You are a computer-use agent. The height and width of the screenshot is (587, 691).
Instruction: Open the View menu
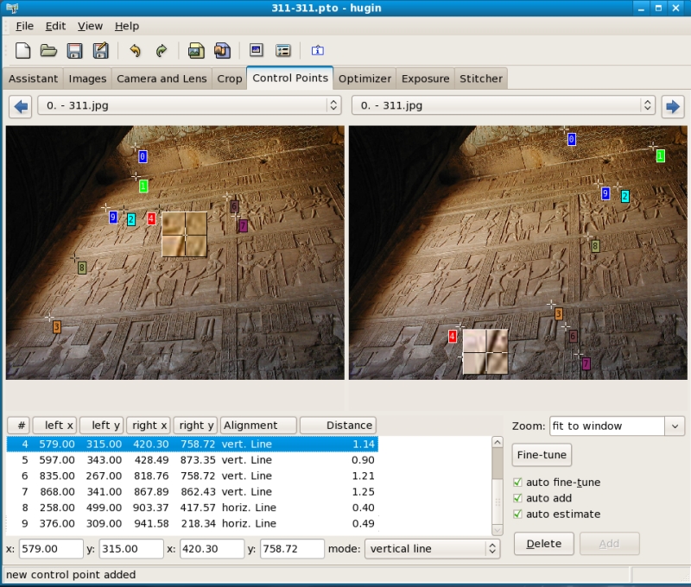90,26
